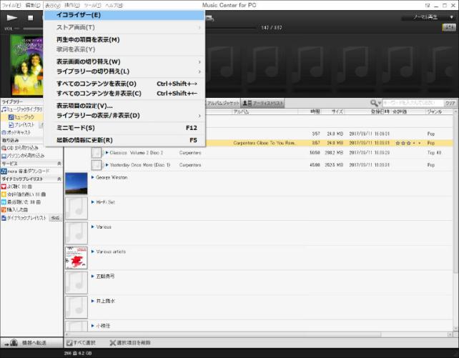Open the ツール(T) menu
Viewport: 459px width, 358px height.
point(92,5)
